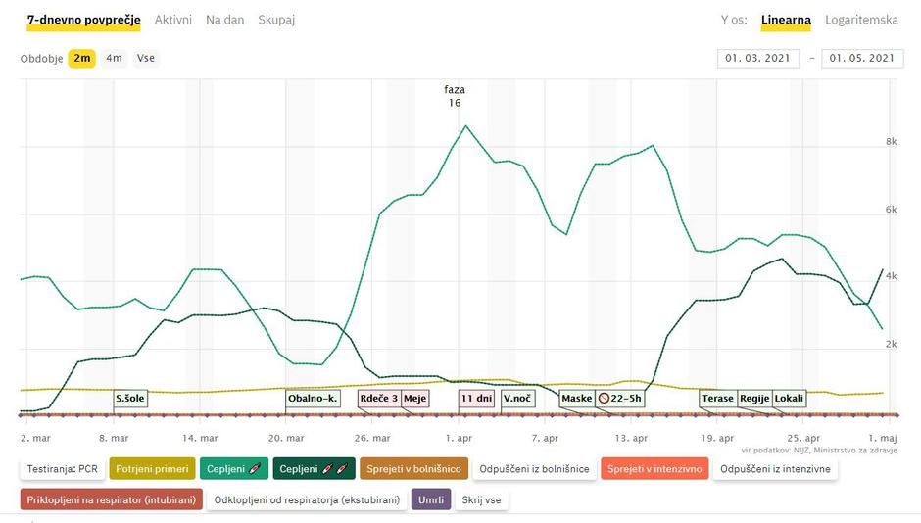
Task: Click the S.šole event marker
Action: 130,399
